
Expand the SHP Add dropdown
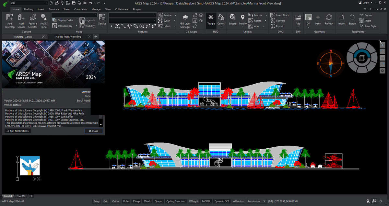(x=298, y=27)
